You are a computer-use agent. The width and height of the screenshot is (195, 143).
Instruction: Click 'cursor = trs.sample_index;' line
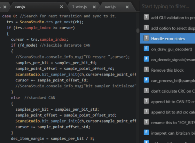(40, 39)
